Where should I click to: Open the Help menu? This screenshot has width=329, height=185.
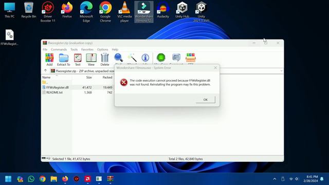pyautogui.click(x=115, y=49)
